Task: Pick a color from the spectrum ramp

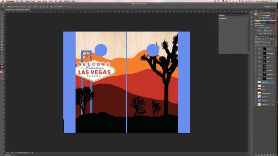Action: click(x=265, y=21)
